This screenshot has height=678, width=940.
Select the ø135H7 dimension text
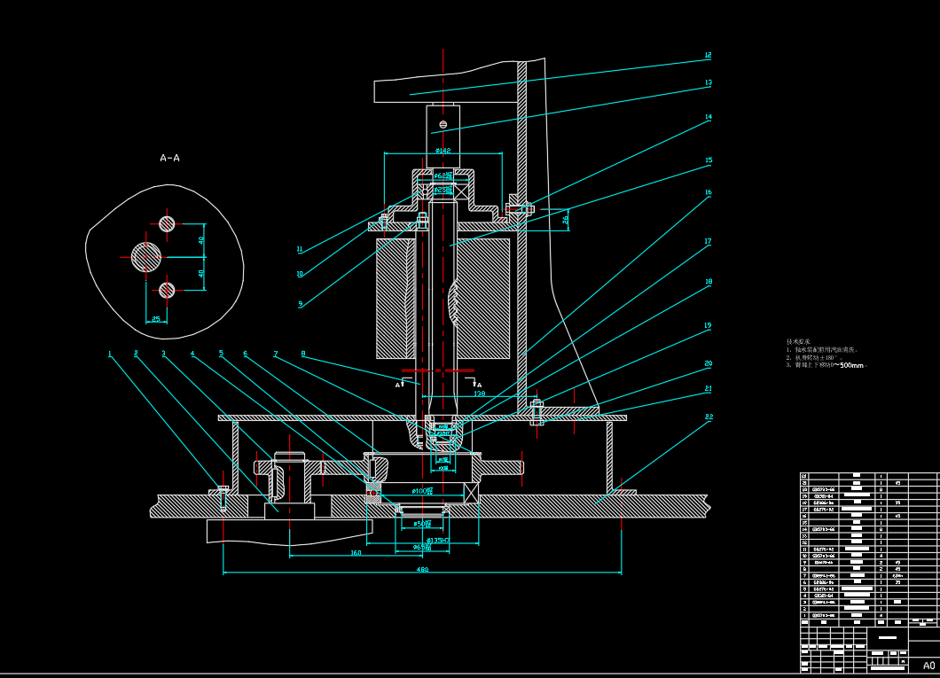click(438, 540)
